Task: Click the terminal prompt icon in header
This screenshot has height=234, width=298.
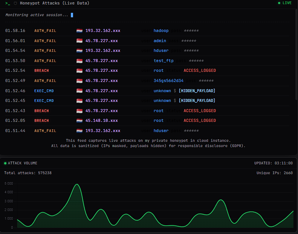Action: pos(8,3)
